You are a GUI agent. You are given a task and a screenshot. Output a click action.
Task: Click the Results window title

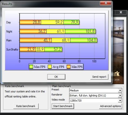click(x=7, y=4)
